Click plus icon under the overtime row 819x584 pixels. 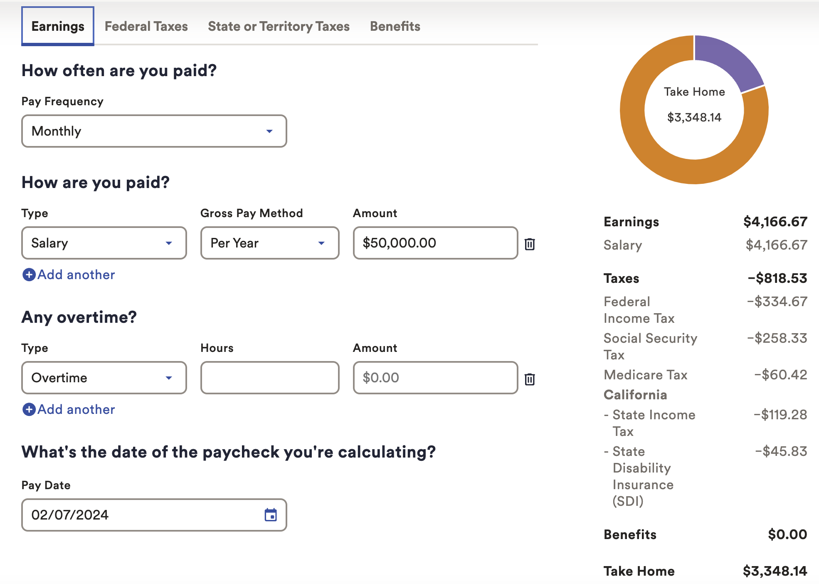[x=29, y=410]
